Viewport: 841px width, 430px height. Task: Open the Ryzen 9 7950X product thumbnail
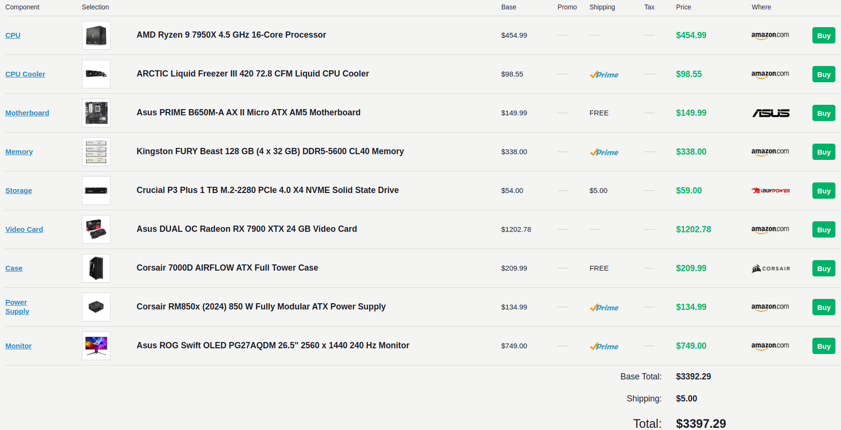tap(96, 35)
